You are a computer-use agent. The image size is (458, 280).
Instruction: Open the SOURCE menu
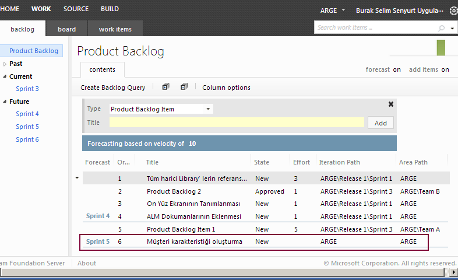coord(76,9)
